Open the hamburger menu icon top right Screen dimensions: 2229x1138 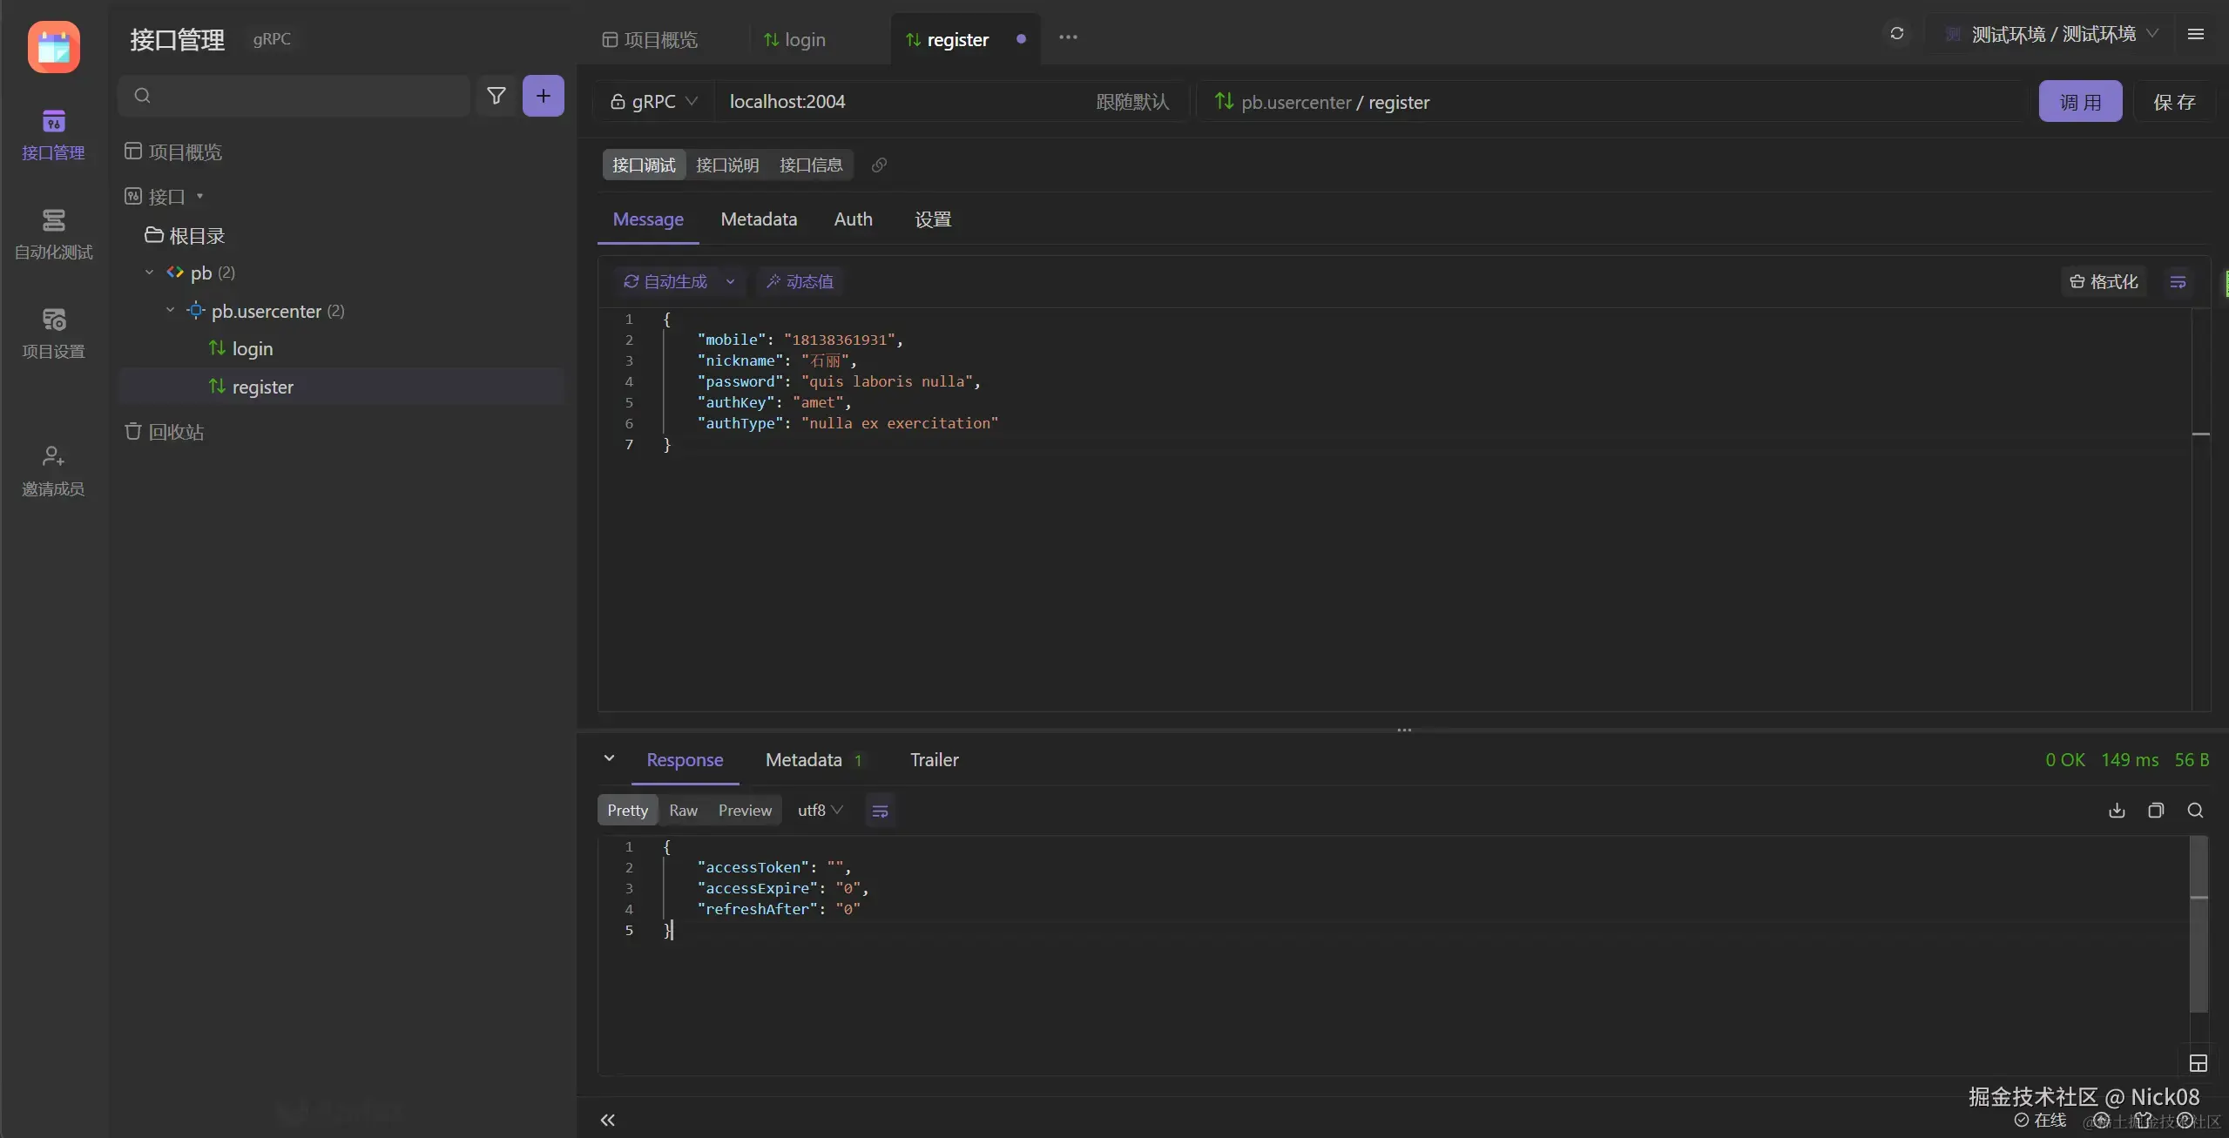coord(2195,34)
